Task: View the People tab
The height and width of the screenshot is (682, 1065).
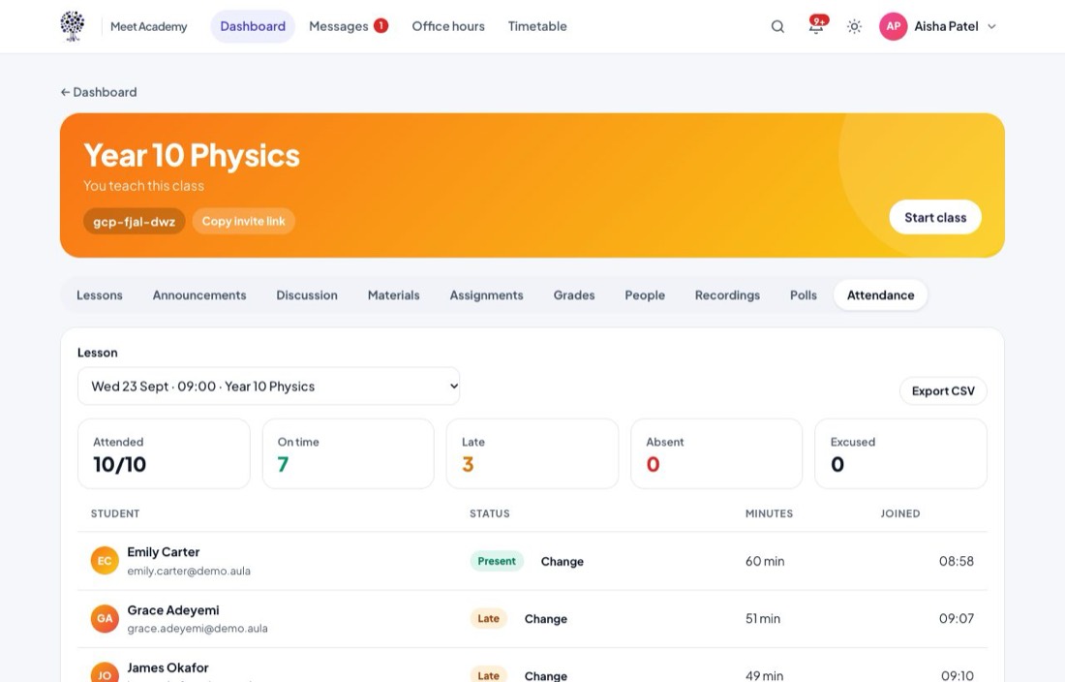Action: pos(645,295)
